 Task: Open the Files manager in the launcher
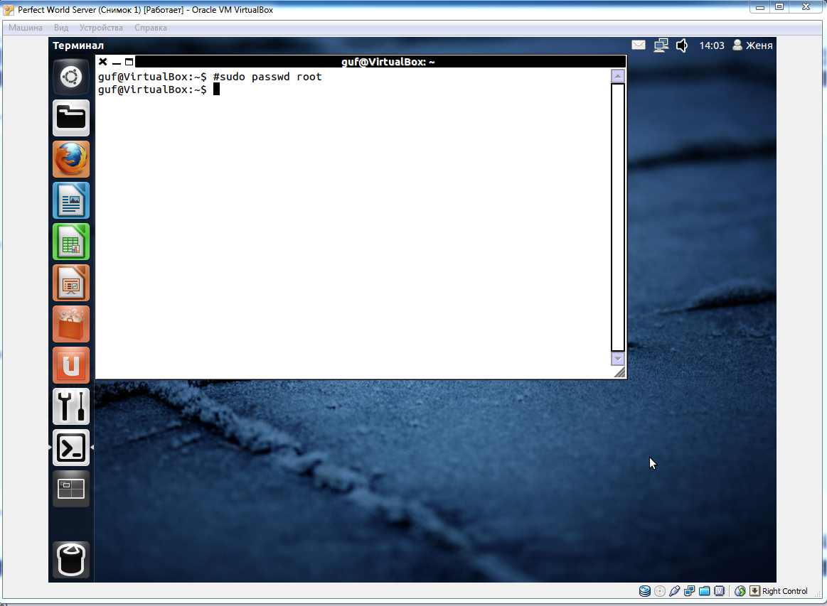pyautogui.click(x=71, y=118)
